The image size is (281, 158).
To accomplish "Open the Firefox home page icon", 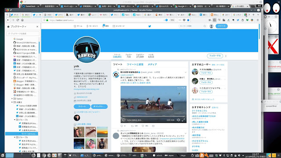I will [x=22, y=20].
